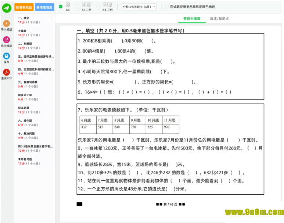Click the electricity meter reading table
Screen dimensions: 284x223
coord(129,125)
